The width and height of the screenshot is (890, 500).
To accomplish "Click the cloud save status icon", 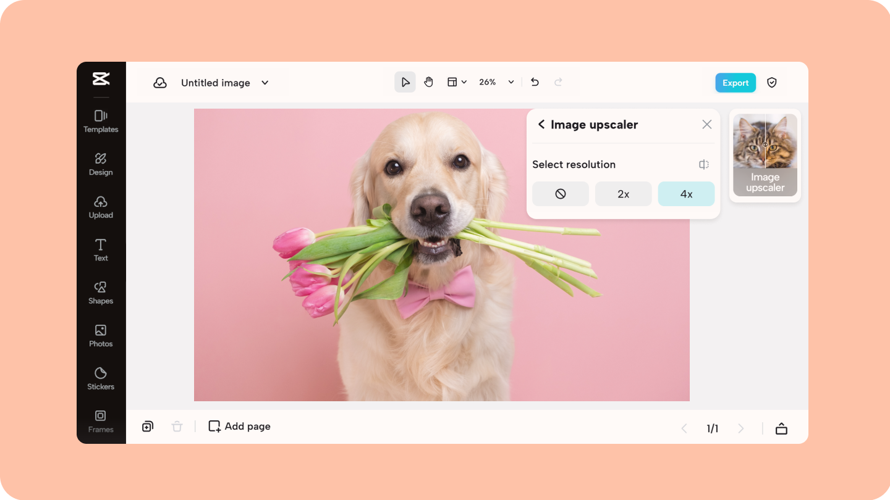I will point(160,83).
